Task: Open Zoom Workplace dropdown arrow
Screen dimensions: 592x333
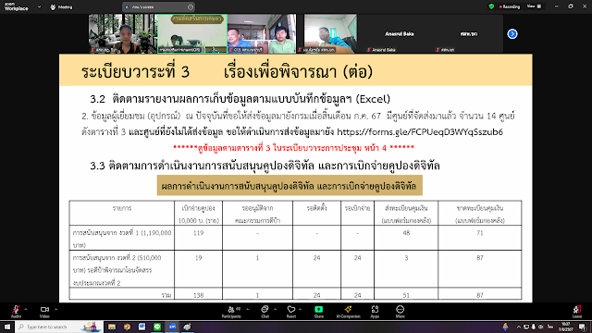Action: (39, 6)
